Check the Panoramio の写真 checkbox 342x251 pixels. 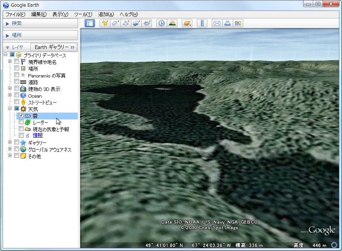click(16, 75)
